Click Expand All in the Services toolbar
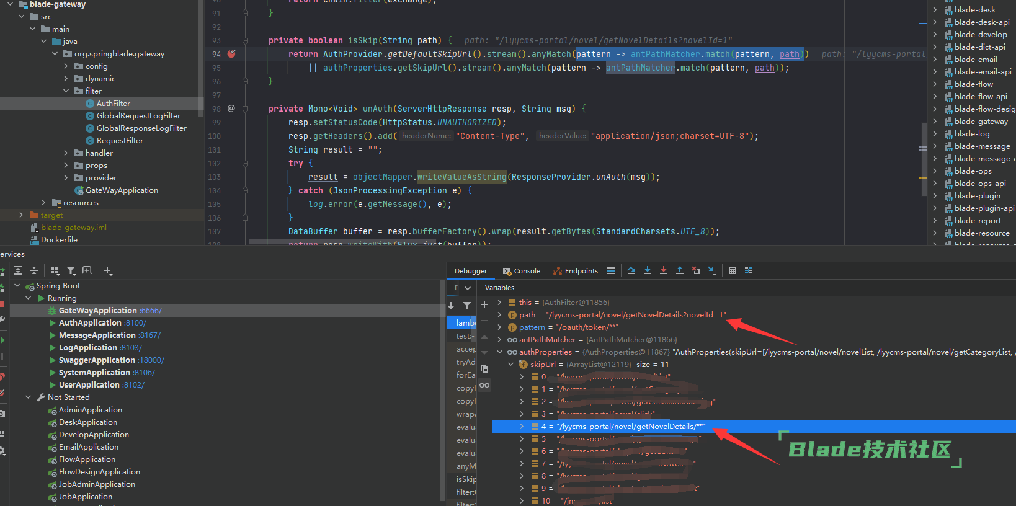The height and width of the screenshot is (506, 1016). coord(18,270)
